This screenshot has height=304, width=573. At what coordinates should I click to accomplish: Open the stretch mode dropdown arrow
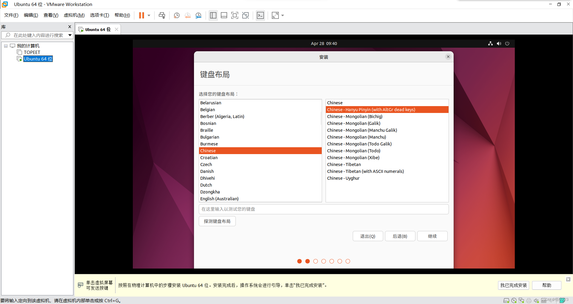pos(283,15)
